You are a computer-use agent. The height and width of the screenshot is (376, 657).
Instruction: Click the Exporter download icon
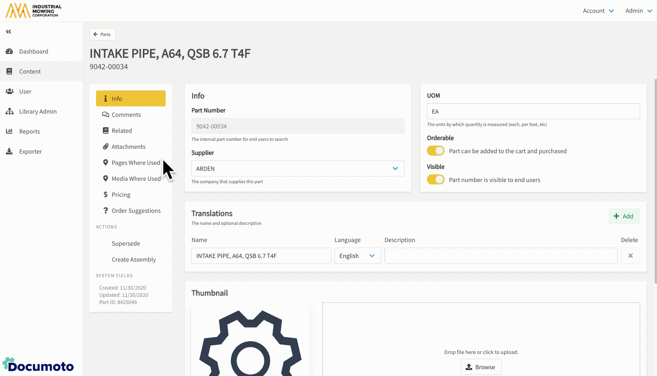coord(9,152)
